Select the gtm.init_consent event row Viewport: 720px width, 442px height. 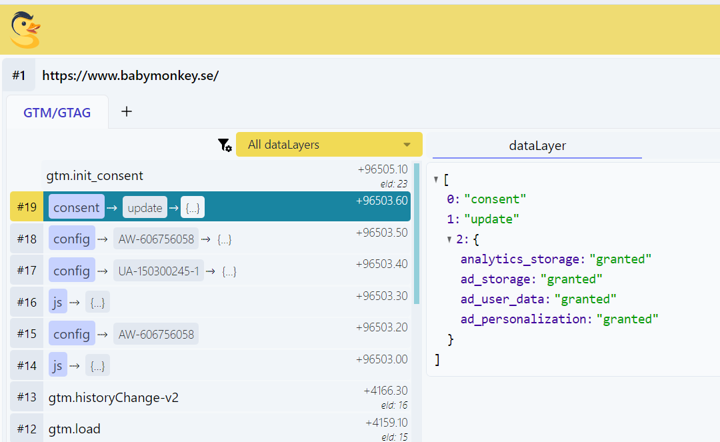tap(226, 176)
